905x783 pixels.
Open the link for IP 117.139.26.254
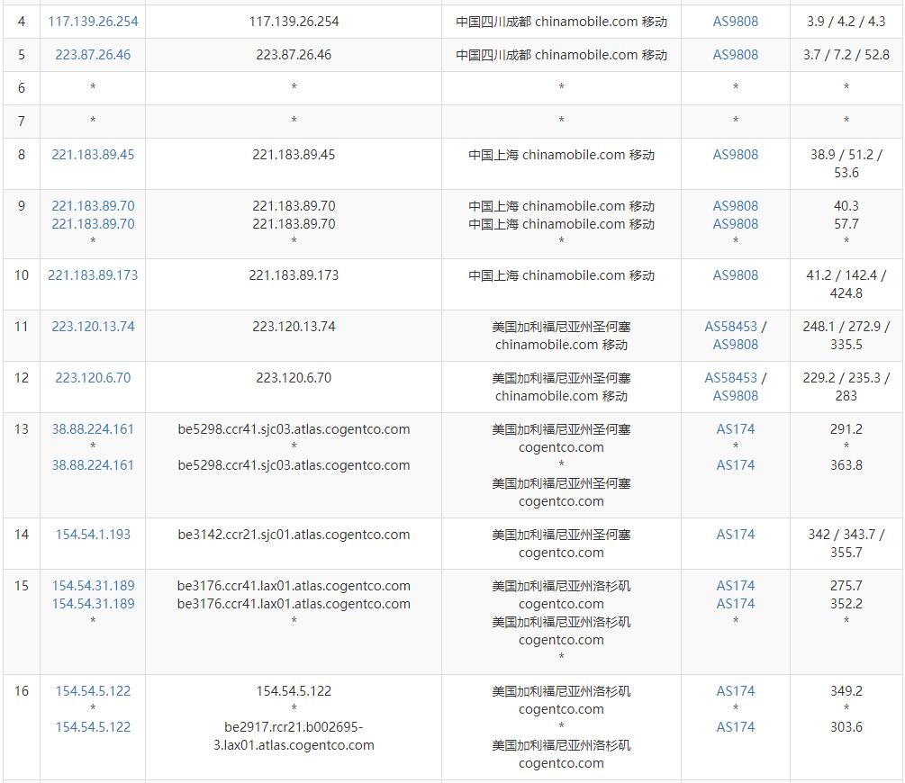click(92, 21)
